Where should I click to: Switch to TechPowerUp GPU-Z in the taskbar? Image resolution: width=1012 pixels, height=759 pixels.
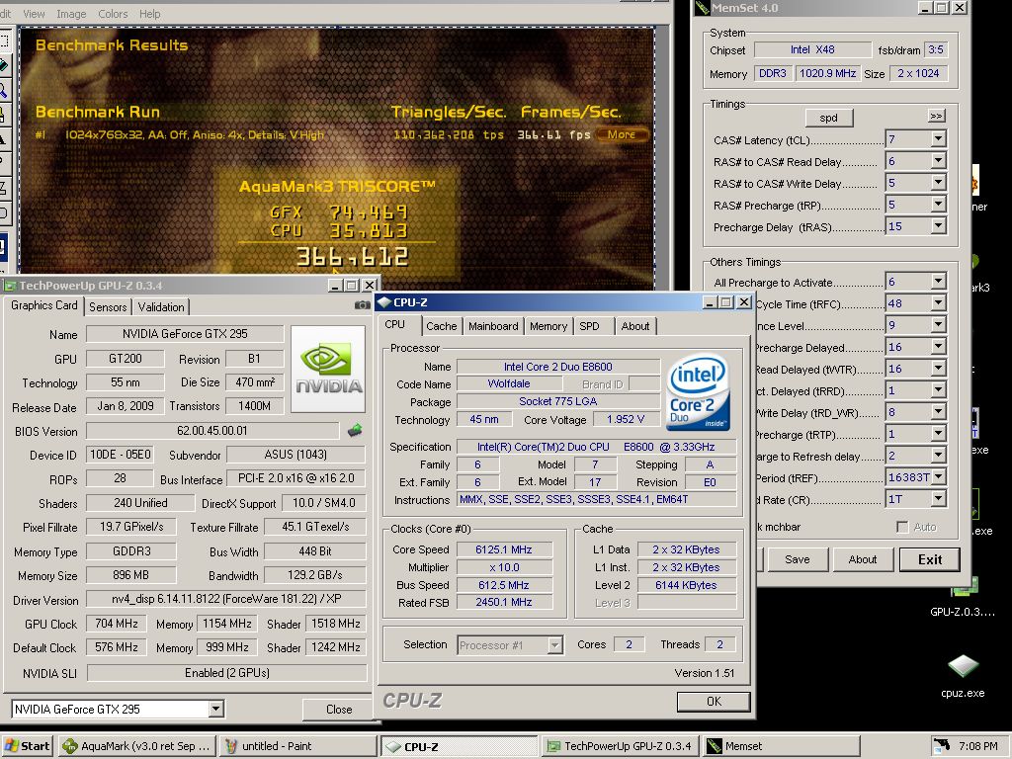[621, 746]
